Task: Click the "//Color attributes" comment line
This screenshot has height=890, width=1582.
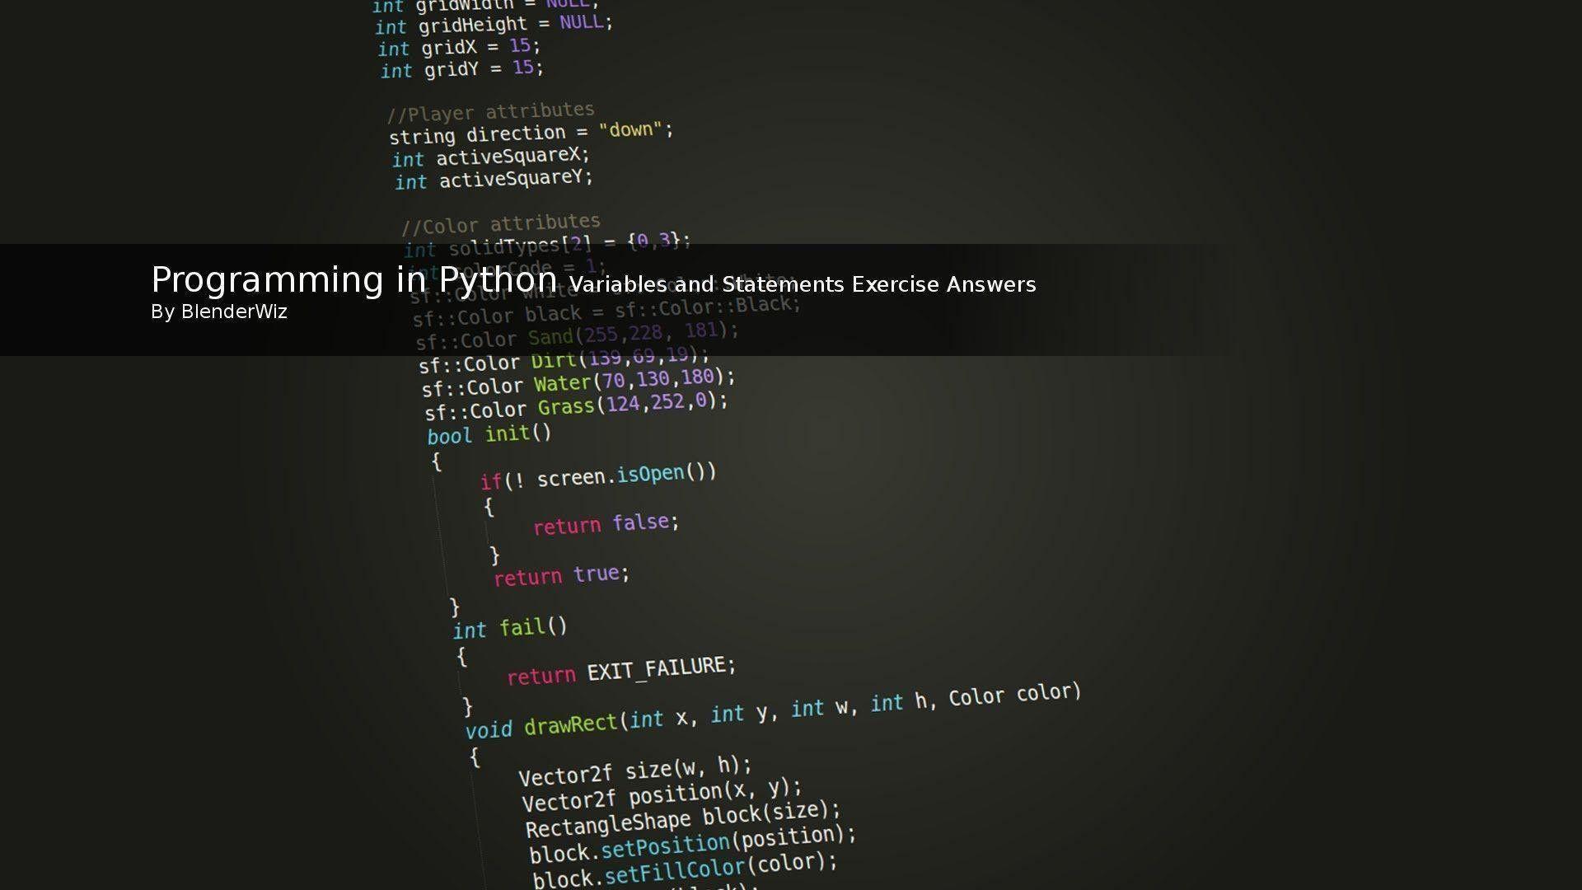Action: (x=501, y=223)
